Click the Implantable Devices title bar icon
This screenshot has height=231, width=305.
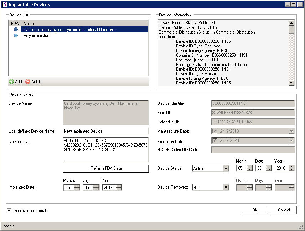pos(5,5)
